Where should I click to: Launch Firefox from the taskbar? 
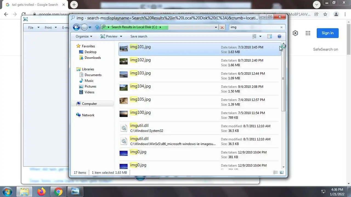(x=41, y=192)
